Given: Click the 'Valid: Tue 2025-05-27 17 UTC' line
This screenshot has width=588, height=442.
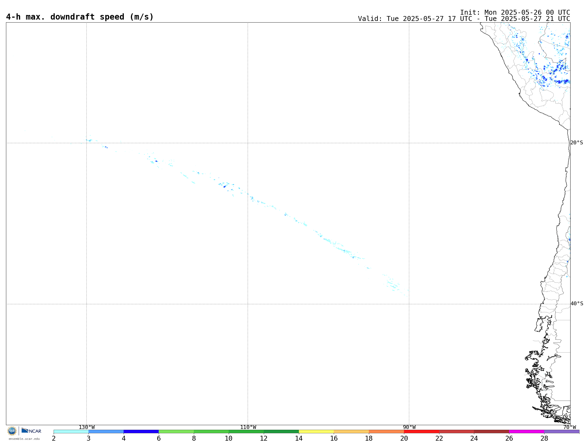Looking at the screenshot, I should [464, 19].
